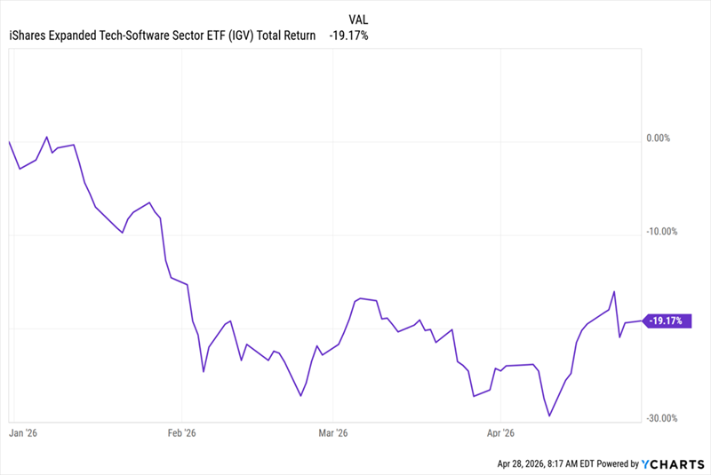The image size is (711, 475).
Task: Click the -19.17% value in legend
Action: coord(348,36)
